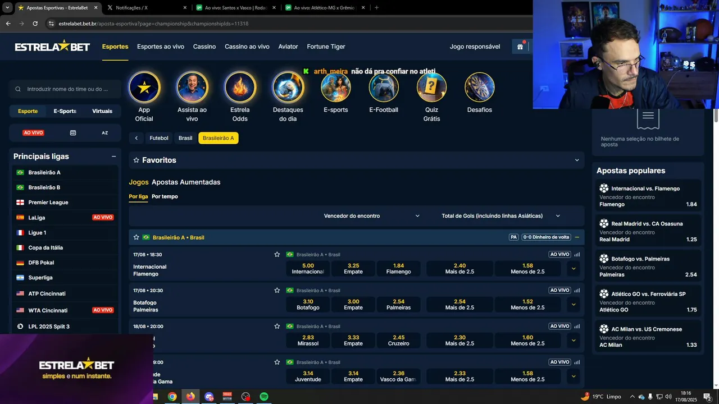Bet on Internacional at 5.00 odds
The width and height of the screenshot is (719, 404).
click(x=308, y=269)
